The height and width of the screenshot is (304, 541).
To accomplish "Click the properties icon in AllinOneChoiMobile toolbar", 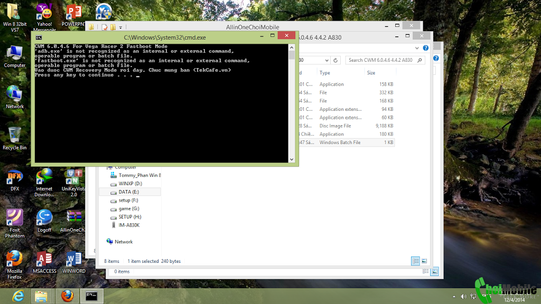I will point(105,27).
